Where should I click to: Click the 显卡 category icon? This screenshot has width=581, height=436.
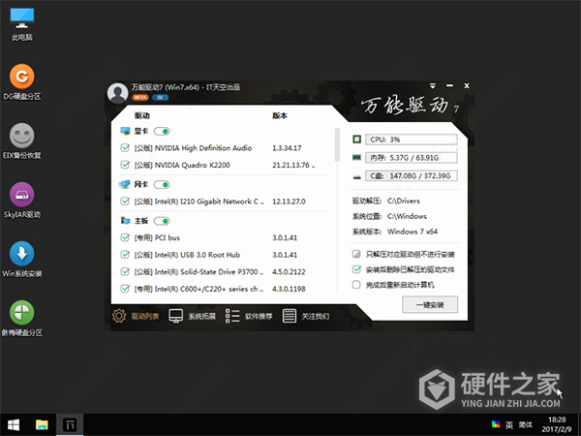[x=125, y=131]
